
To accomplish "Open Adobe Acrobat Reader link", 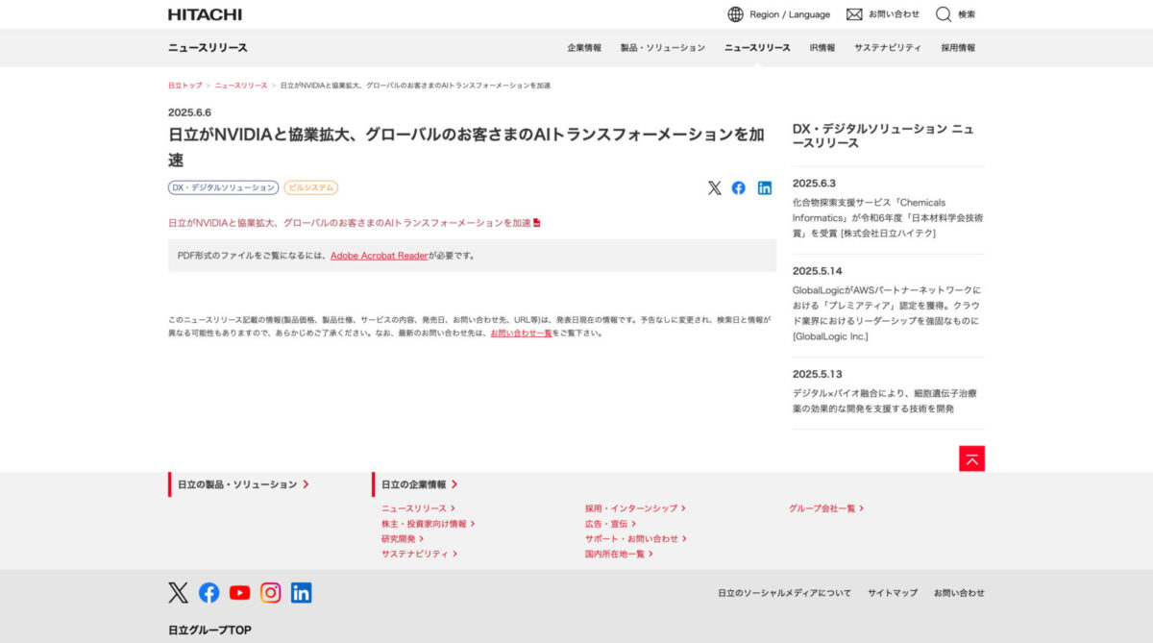I will click(379, 256).
